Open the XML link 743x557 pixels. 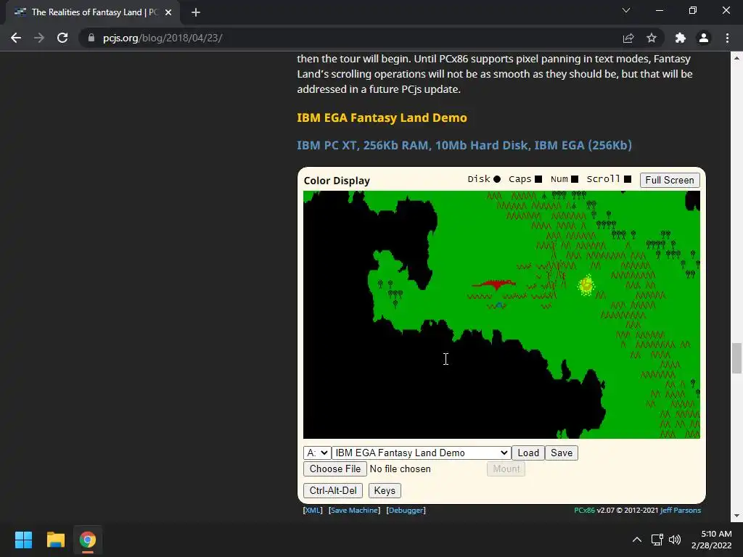[313, 510]
